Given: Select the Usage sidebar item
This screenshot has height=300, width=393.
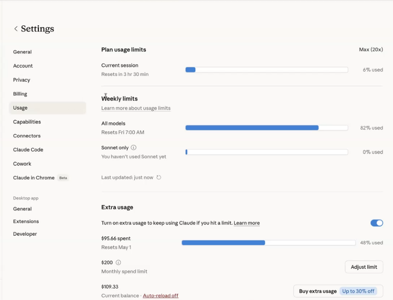Looking at the screenshot, I should point(20,108).
